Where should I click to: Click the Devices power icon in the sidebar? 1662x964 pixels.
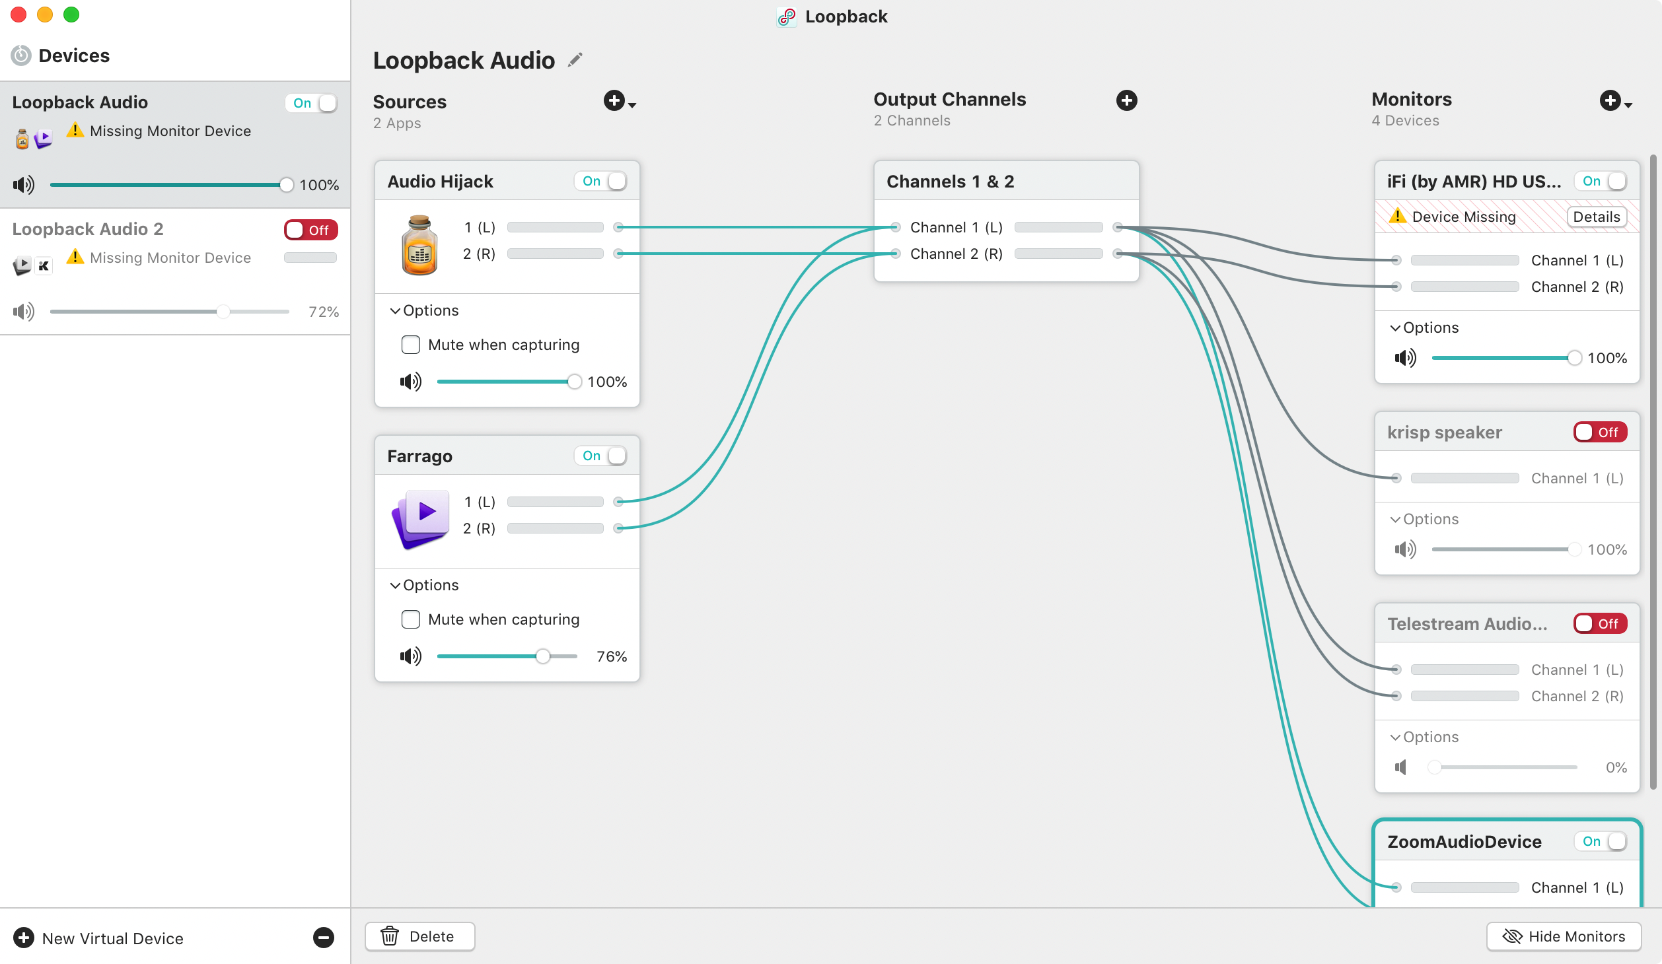(x=21, y=55)
